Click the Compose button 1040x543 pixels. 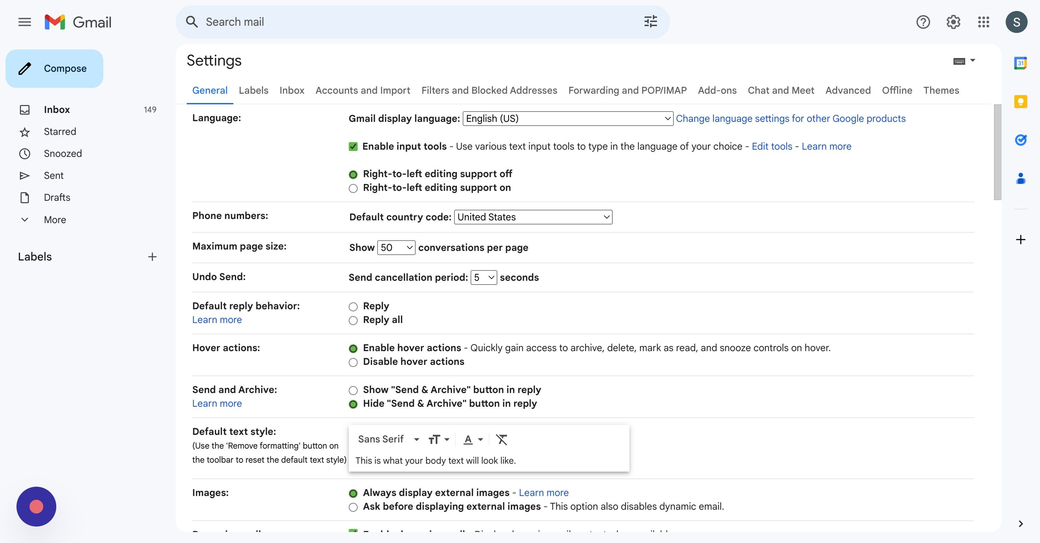(x=55, y=69)
